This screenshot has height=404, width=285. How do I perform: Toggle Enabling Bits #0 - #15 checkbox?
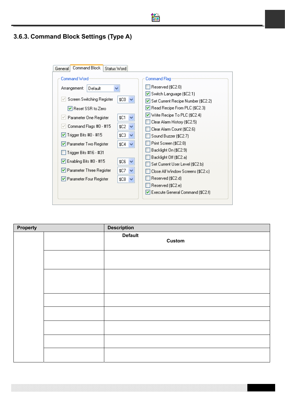[x=63, y=161]
